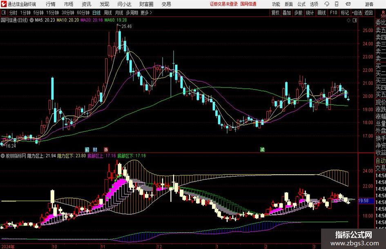
Task: Switch to 1分钟 chart period
Action: pos(25,13)
